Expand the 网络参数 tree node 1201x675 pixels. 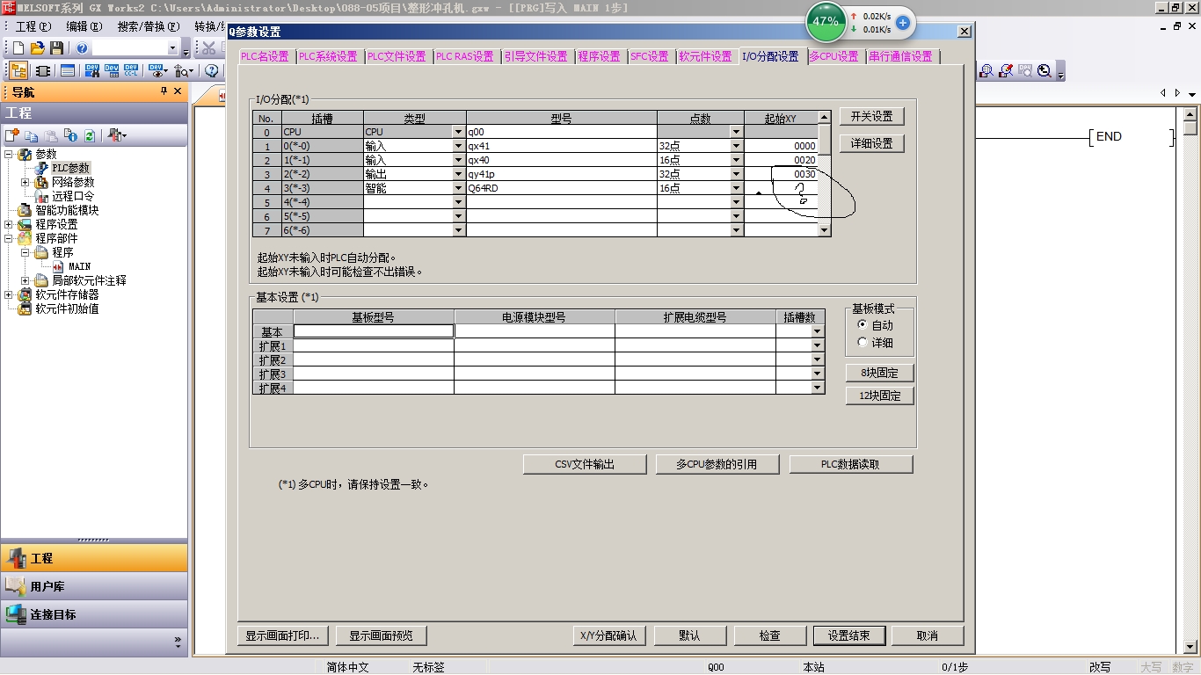tap(25, 182)
